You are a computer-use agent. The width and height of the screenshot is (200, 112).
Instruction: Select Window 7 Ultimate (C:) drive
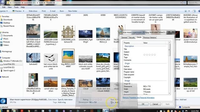12,61
